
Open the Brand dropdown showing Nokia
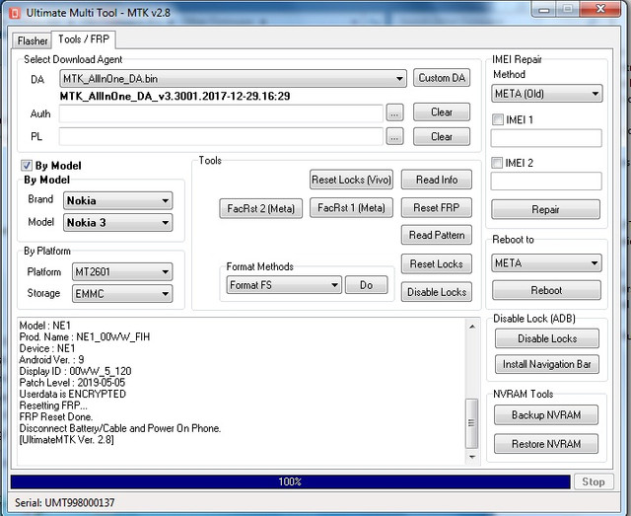click(x=118, y=200)
